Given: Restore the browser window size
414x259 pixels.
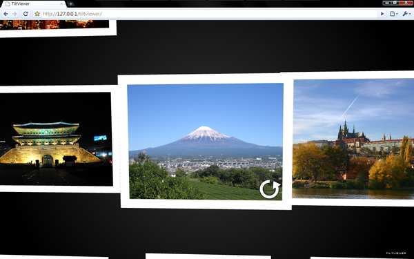Looking at the screenshot, I should (x=395, y=3).
